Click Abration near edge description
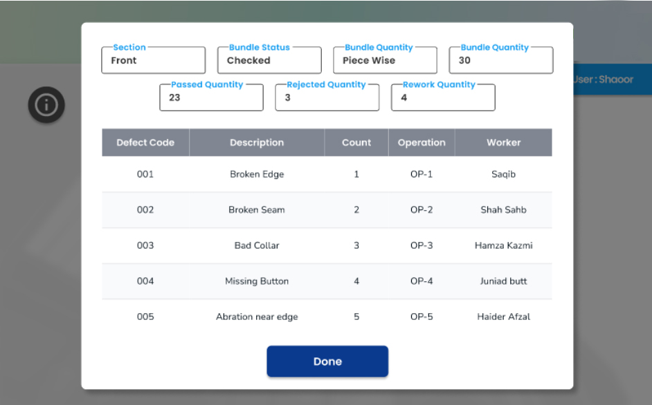 257,317
